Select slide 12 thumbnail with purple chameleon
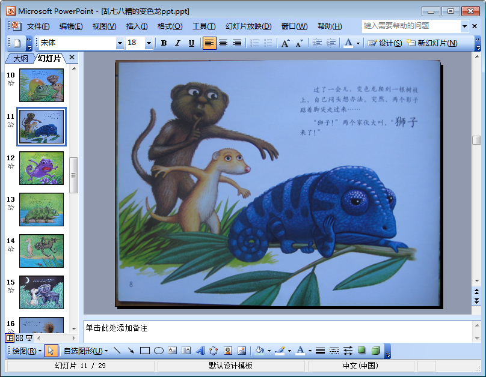Screen dimensions: 486x377 (x=42, y=168)
